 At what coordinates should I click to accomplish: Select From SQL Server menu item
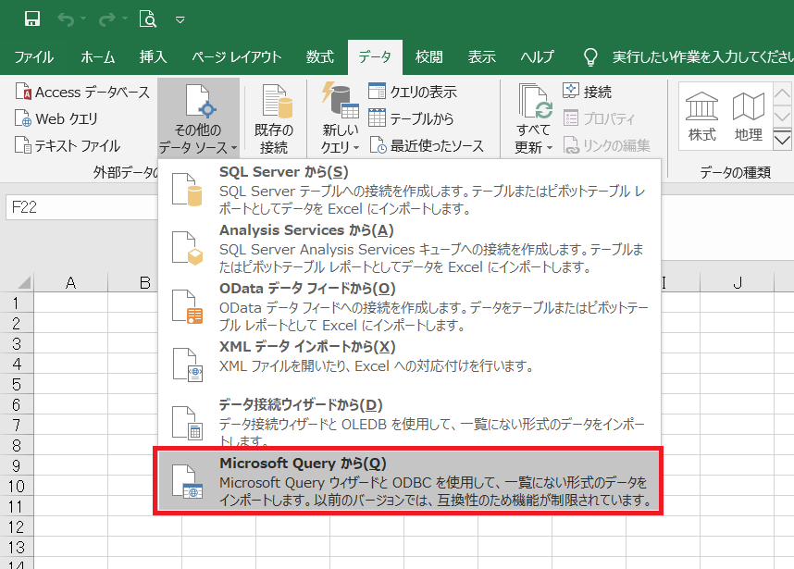coord(410,190)
